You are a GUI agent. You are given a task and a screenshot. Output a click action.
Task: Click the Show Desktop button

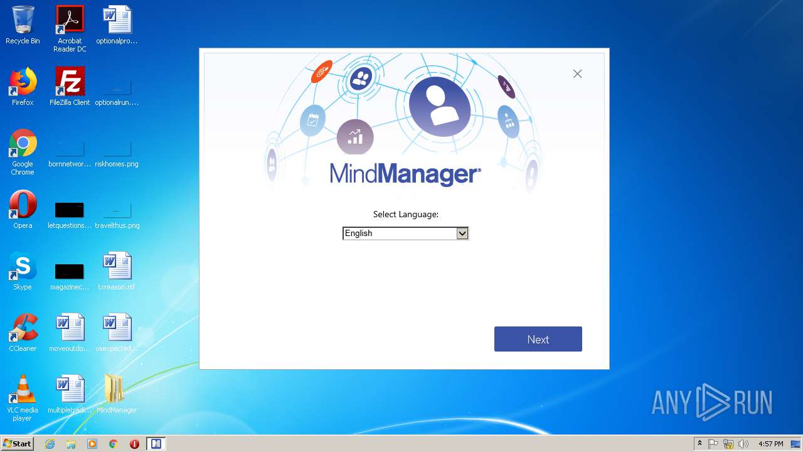[x=797, y=444]
